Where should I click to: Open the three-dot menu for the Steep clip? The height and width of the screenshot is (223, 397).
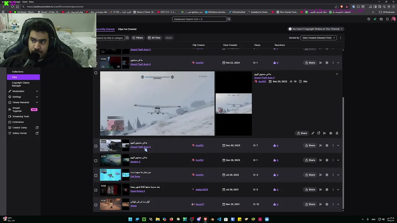click(x=333, y=204)
